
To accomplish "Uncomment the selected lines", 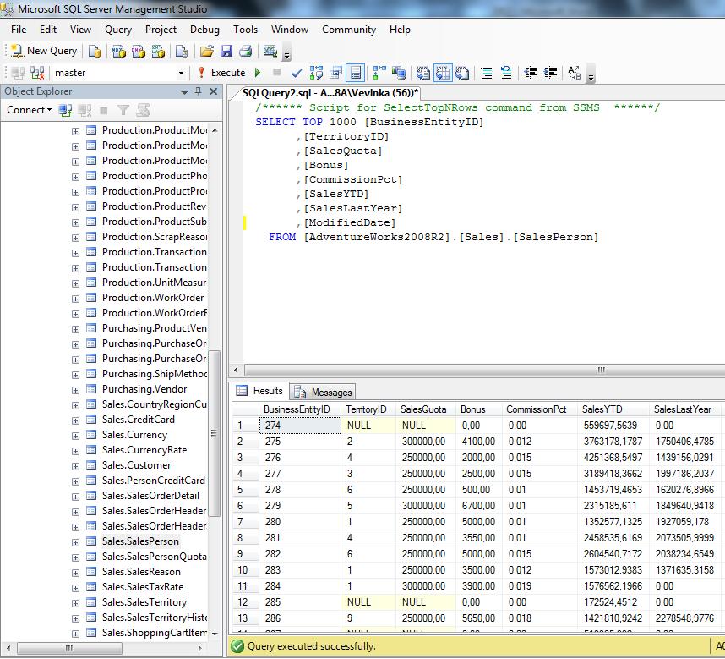I will [506, 73].
